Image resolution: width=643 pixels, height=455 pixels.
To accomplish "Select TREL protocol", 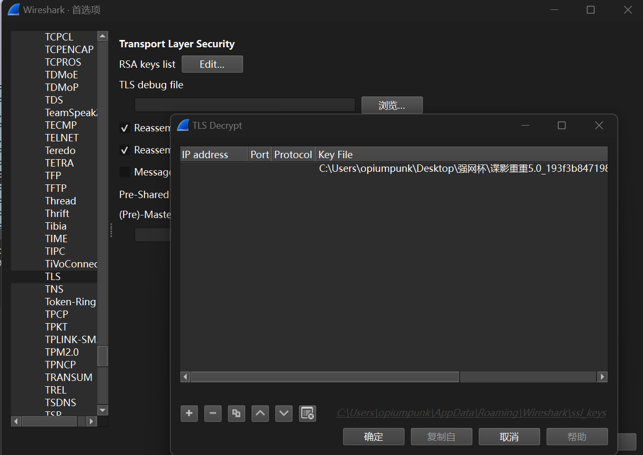I will pos(56,390).
